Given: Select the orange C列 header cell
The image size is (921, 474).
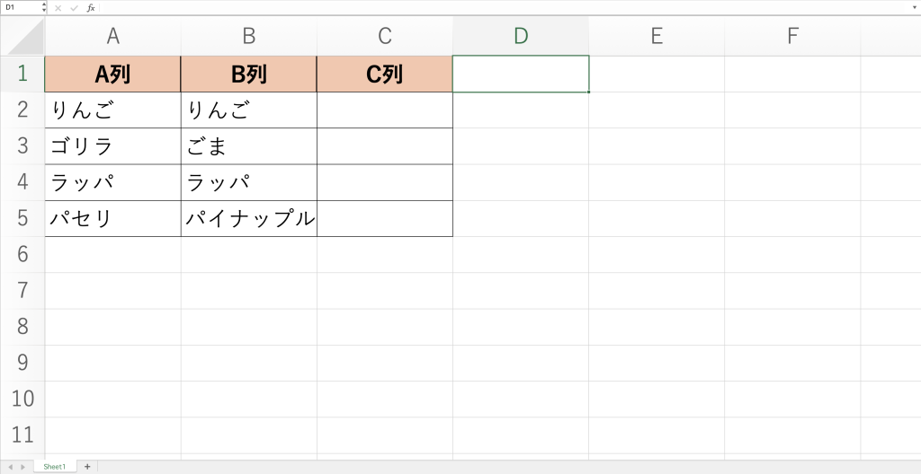Looking at the screenshot, I should pyautogui.click(x=385, y=75).
